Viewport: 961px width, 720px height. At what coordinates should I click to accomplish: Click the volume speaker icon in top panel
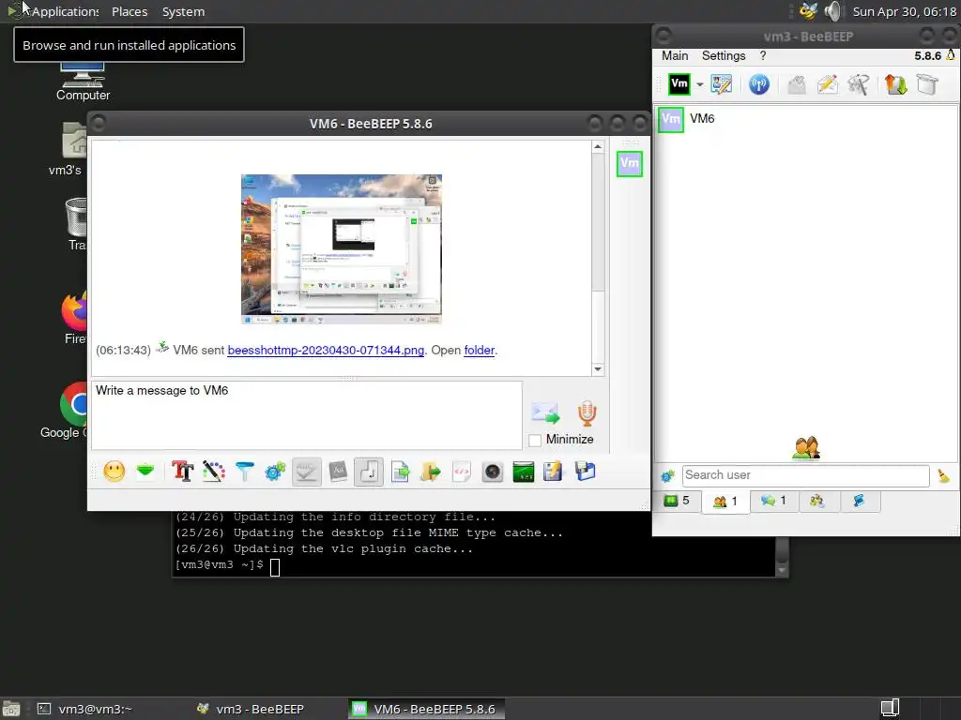(832, 11)
